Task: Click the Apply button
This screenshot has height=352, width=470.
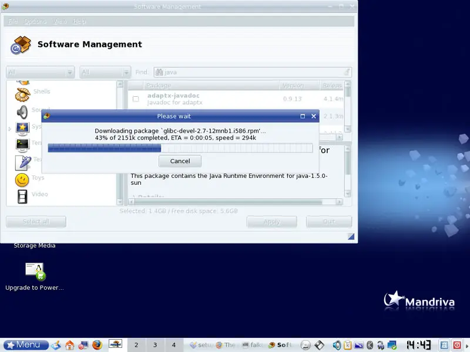Action: (272, 222)
